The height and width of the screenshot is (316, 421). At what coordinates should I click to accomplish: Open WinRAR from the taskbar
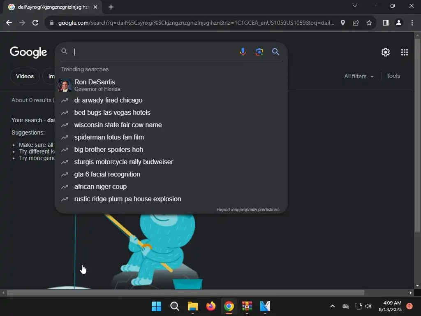point(247,306)
